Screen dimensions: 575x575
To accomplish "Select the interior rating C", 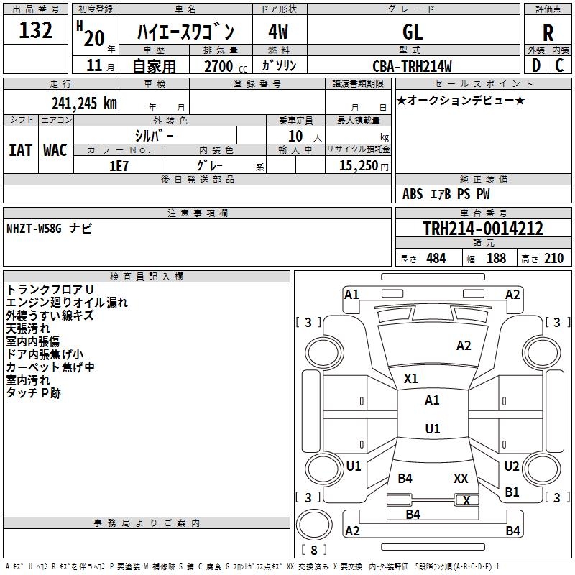I will [x=559, y=65].
